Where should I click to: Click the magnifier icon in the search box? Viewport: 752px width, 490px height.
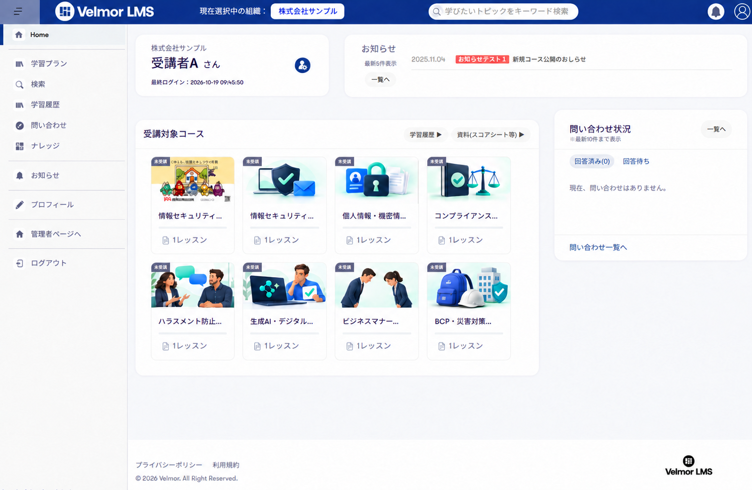click(437, 11)
